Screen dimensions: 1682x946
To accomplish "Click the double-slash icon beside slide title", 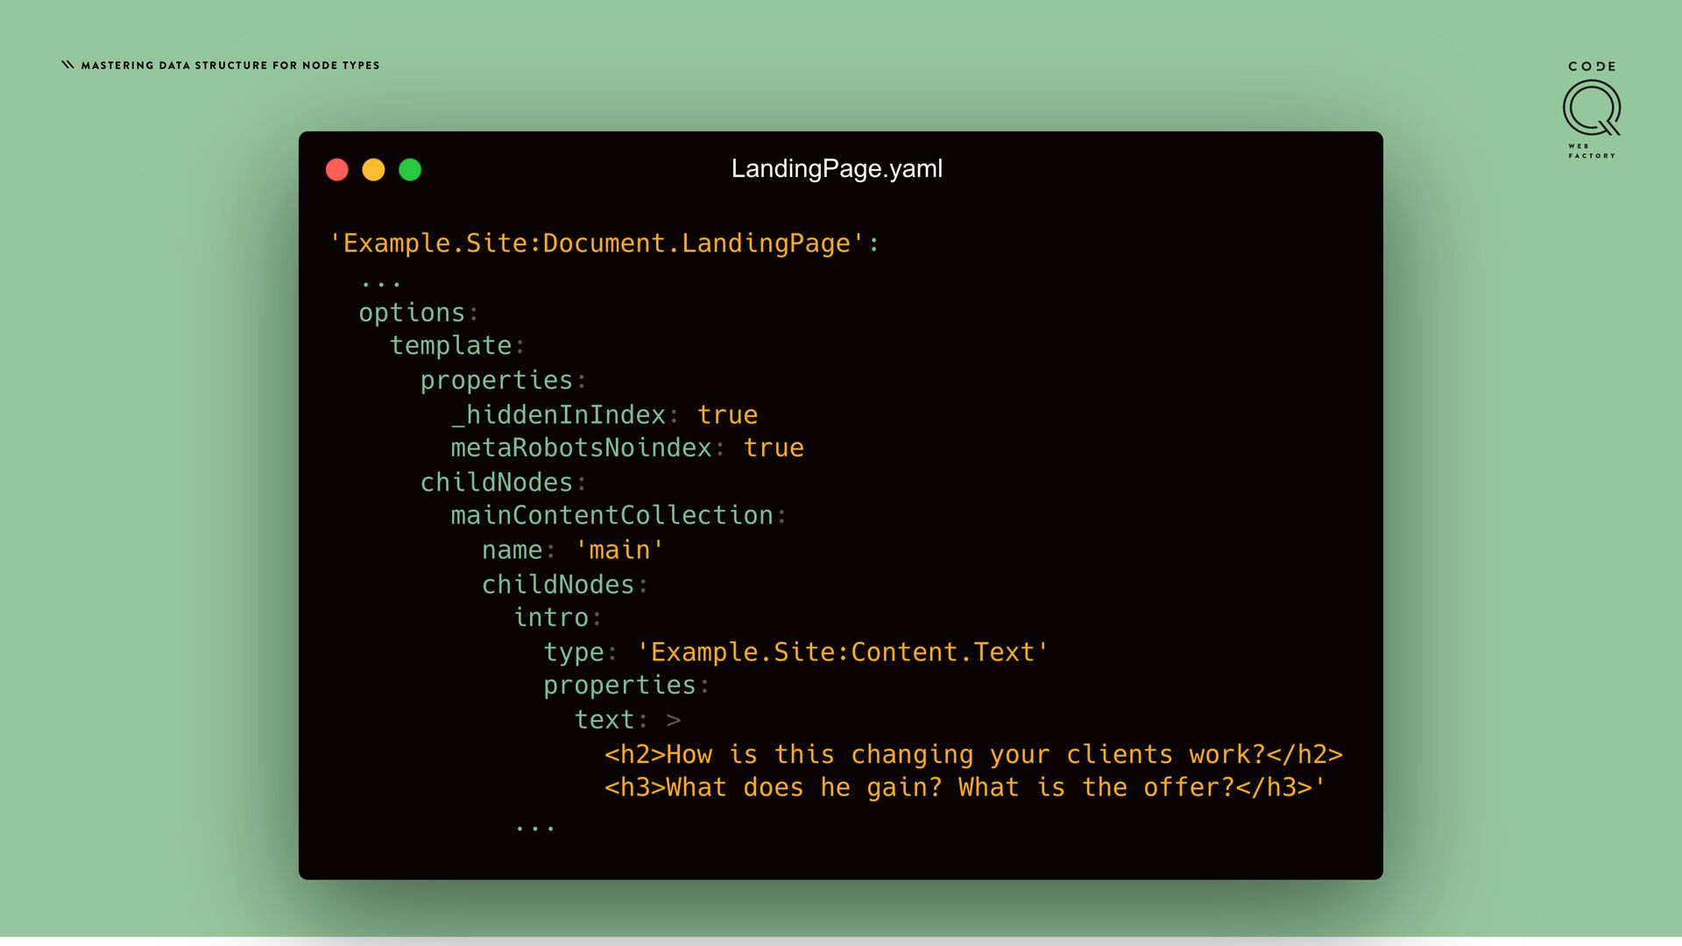I will tap(67, 65).
